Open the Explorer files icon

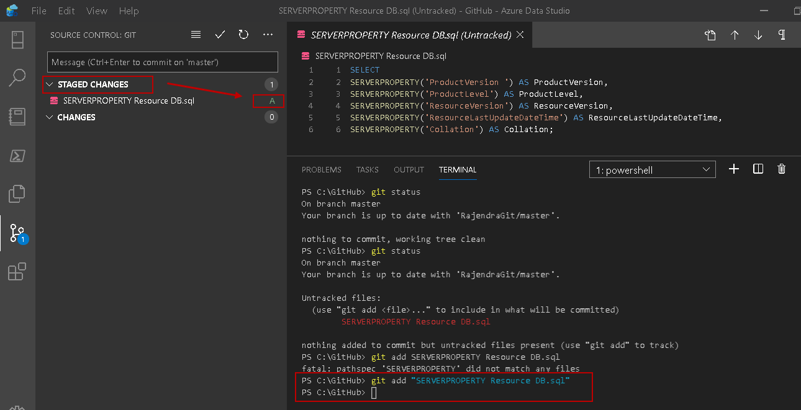pyautogui.click(x=17, y=194)
